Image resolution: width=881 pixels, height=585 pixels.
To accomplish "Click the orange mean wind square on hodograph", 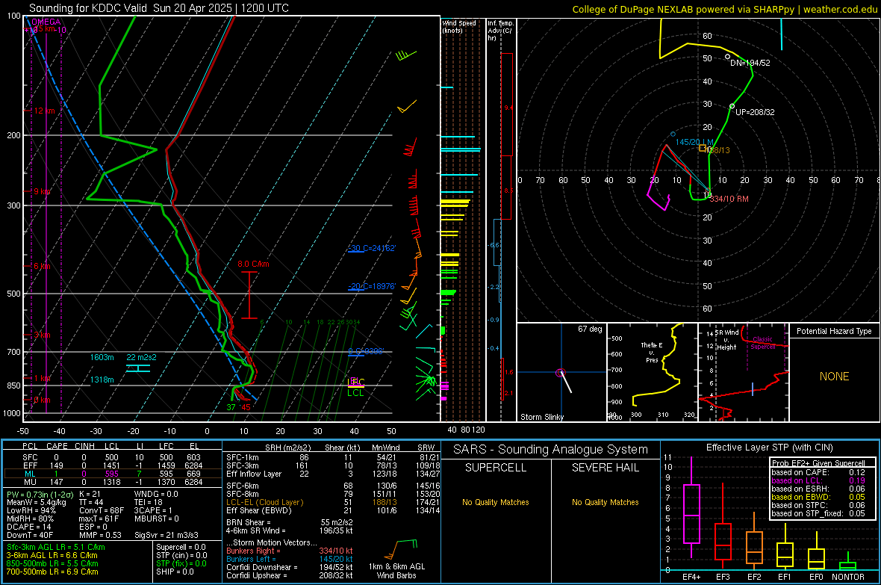I will [703, 149].
